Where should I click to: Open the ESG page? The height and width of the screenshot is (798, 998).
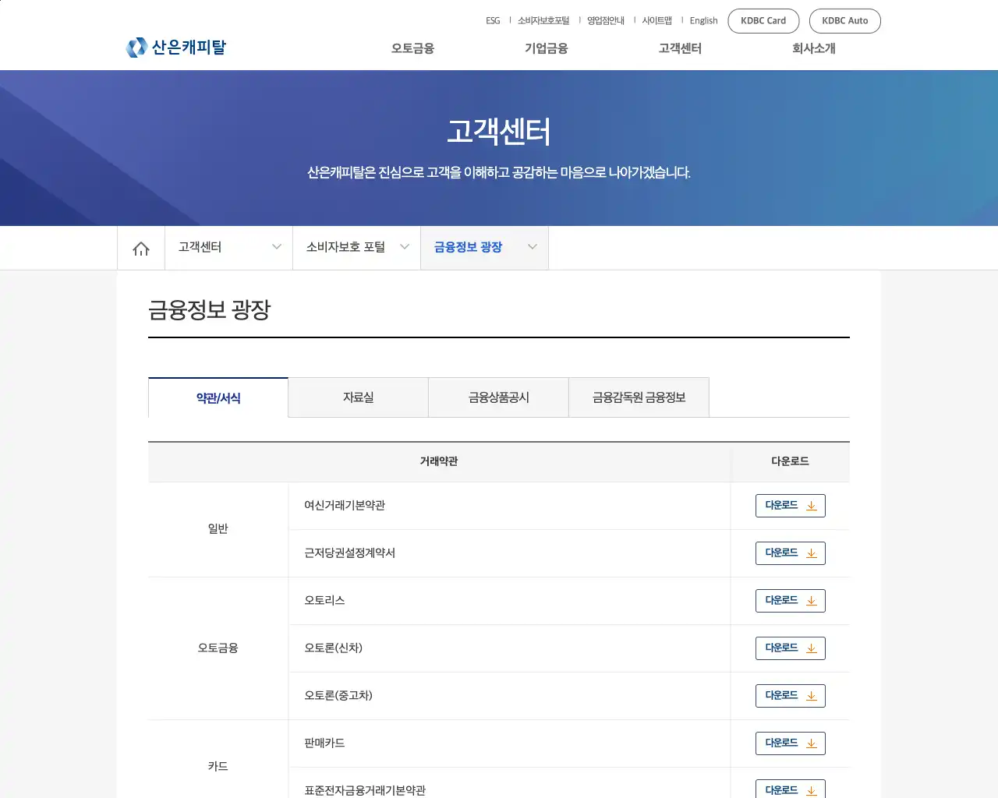click(x=492, y=20)
